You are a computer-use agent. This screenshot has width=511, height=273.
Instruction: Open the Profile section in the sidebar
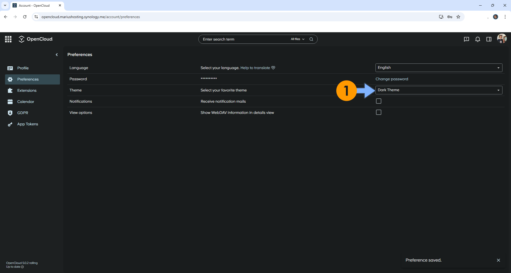23,68
